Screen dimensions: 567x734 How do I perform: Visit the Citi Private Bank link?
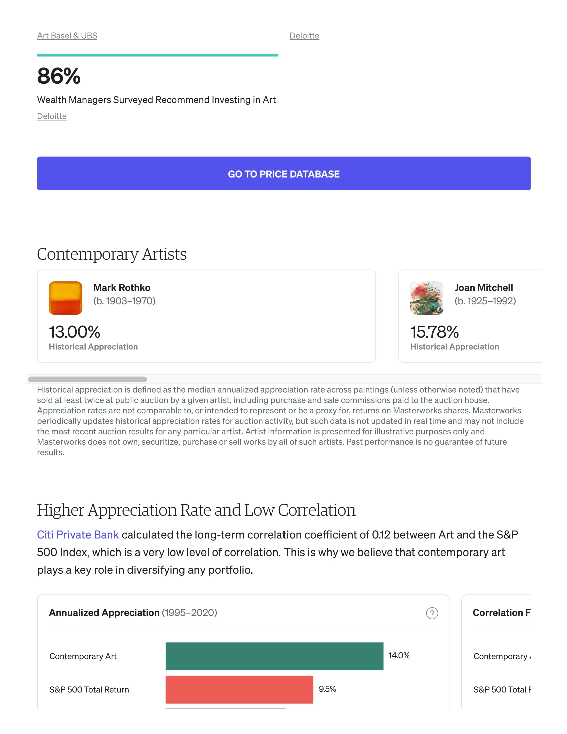point(78,535)
